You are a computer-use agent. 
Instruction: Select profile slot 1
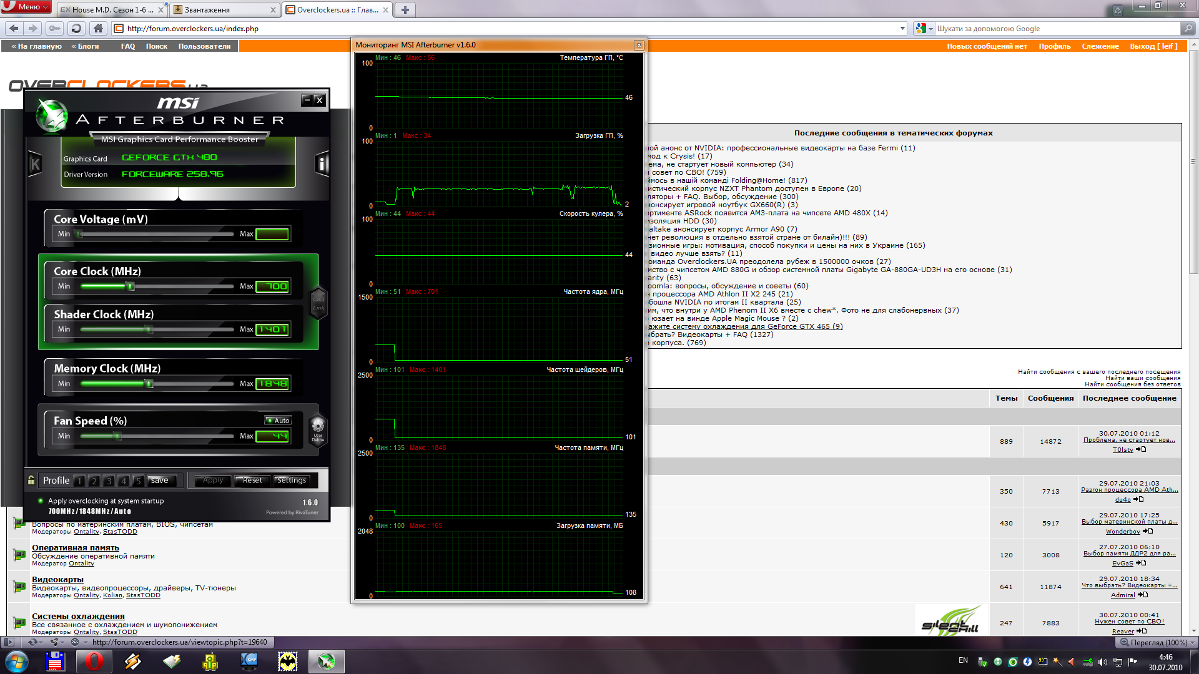[x=79, y=481]
